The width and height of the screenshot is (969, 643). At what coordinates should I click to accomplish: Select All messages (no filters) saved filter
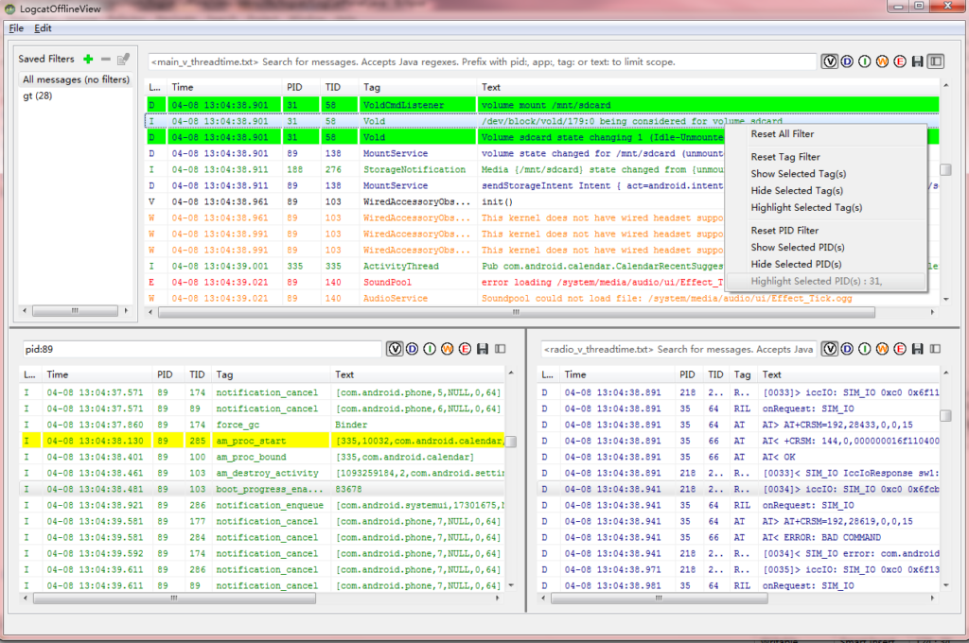(76, 79)
